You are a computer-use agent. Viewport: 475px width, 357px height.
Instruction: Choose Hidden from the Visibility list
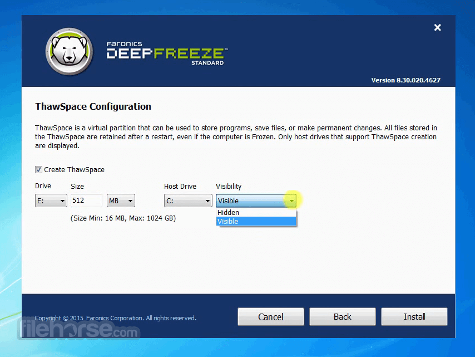(x=256, y=212)
